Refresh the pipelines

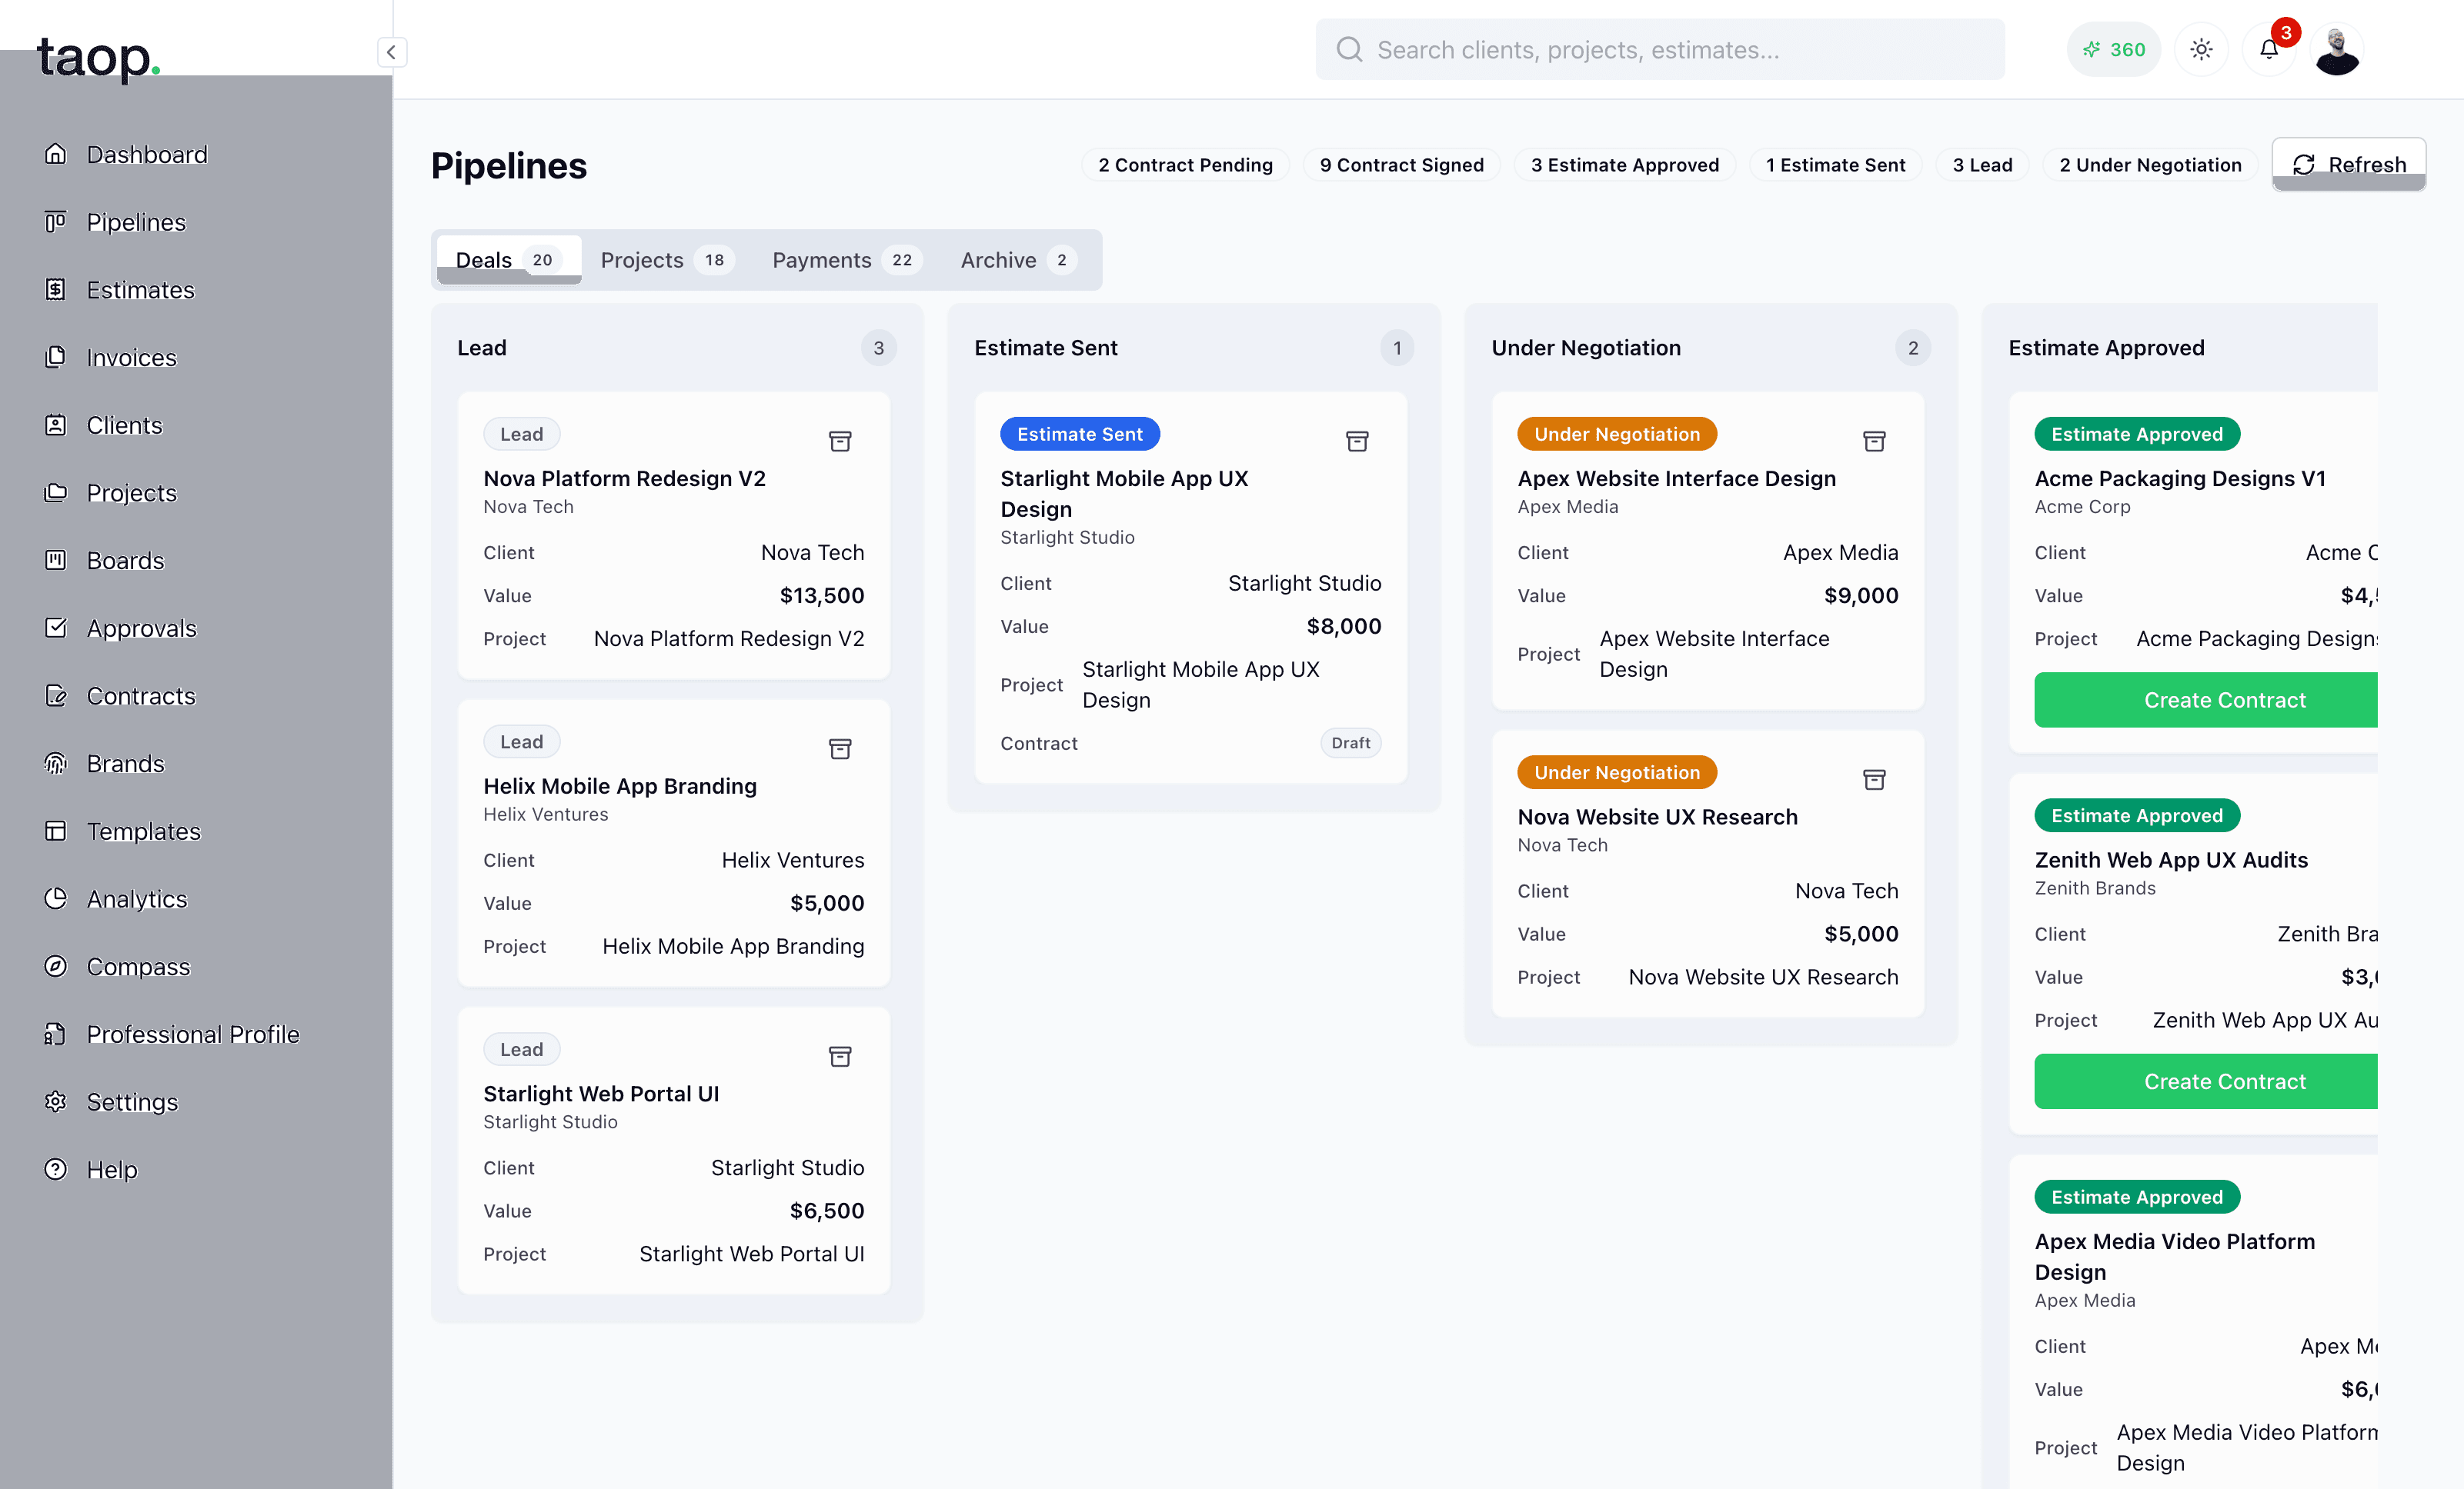tap(2348, 164)
